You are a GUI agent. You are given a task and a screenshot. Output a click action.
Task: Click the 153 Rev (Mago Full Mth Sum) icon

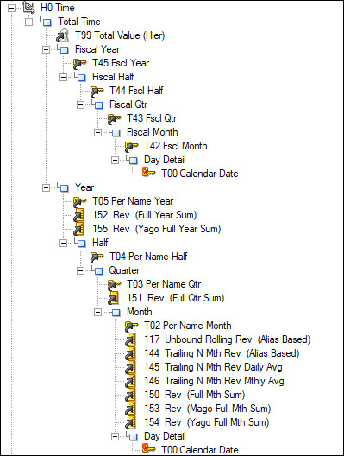[x=131, y=408]
